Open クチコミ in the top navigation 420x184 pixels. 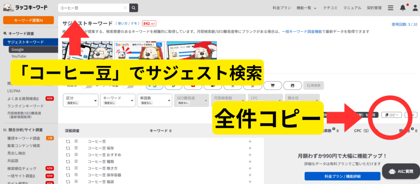(330, 8)
